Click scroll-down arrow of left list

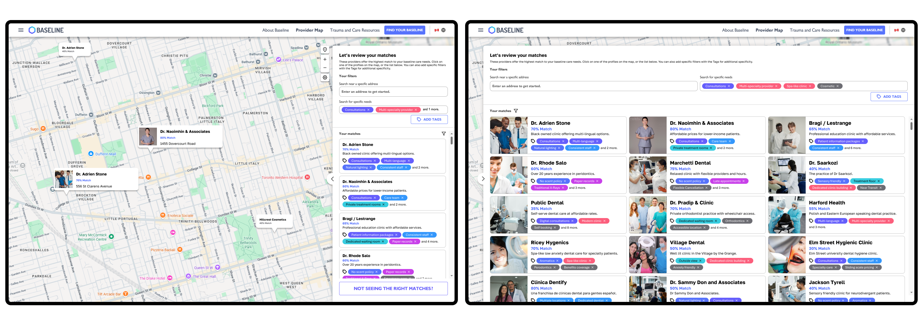pos(451,276)
